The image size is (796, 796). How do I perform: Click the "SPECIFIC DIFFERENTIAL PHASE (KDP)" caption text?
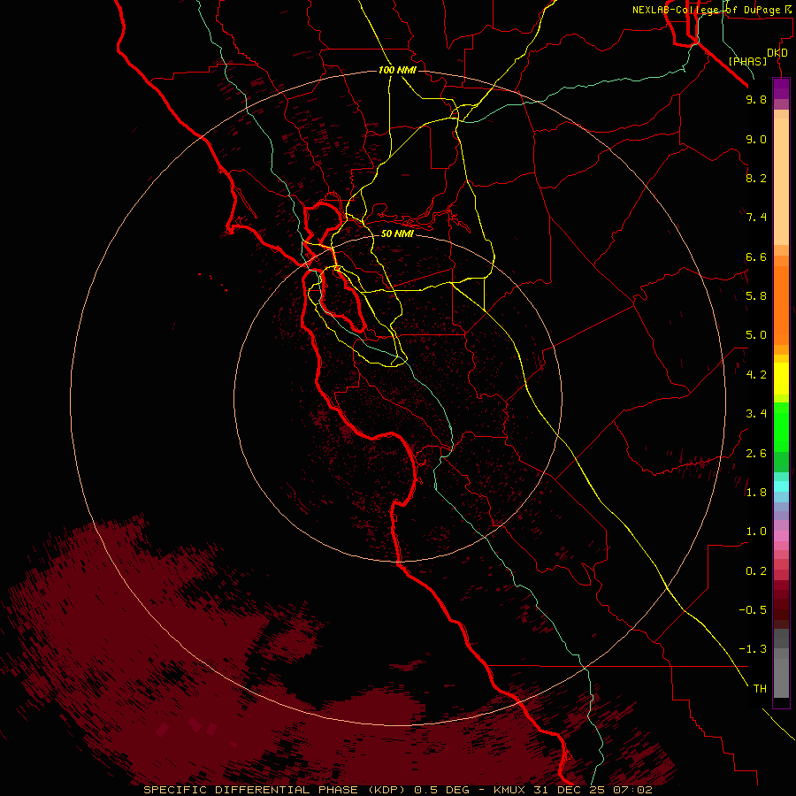(x=277, y=790)
